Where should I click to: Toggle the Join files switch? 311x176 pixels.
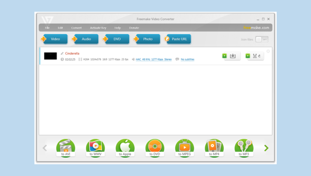[x=262, y=39]
